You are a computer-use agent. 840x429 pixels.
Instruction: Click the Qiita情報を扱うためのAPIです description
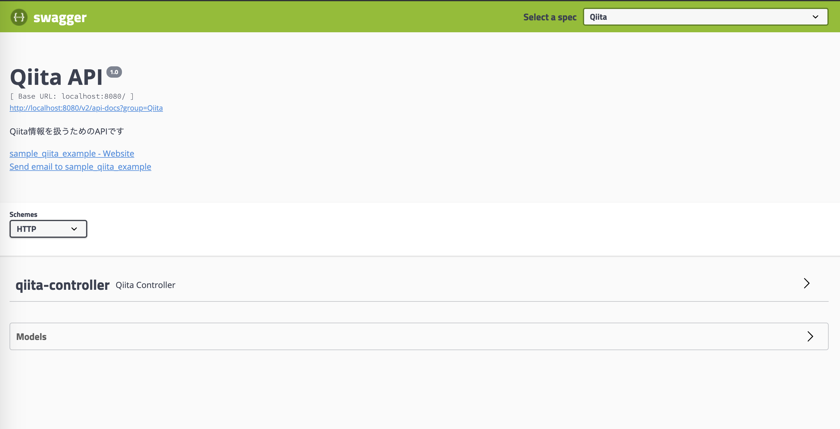point(67,131)
